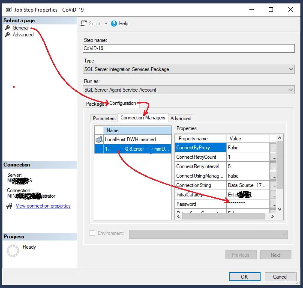
Task: Select the Connection Managers tab
Action: coord(143,118)
